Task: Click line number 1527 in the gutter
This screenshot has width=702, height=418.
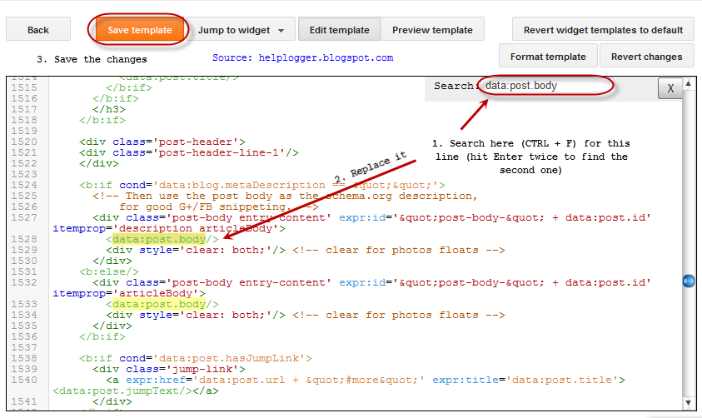Action: (x=24, y=217)
